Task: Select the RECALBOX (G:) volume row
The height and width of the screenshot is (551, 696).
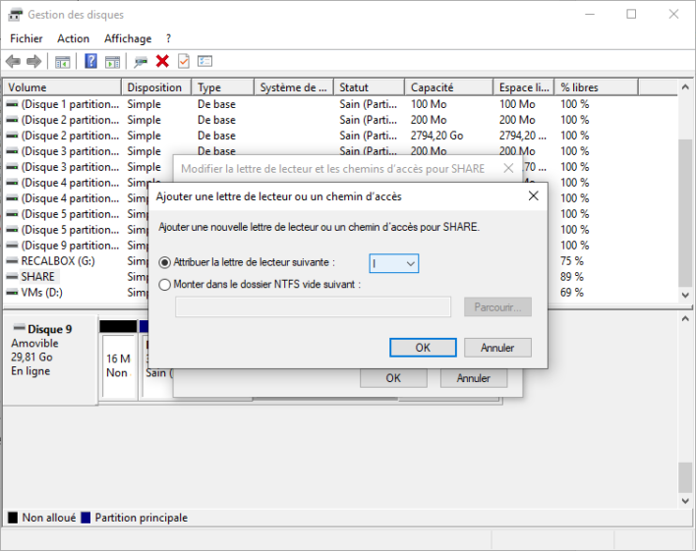Action: 57,261
